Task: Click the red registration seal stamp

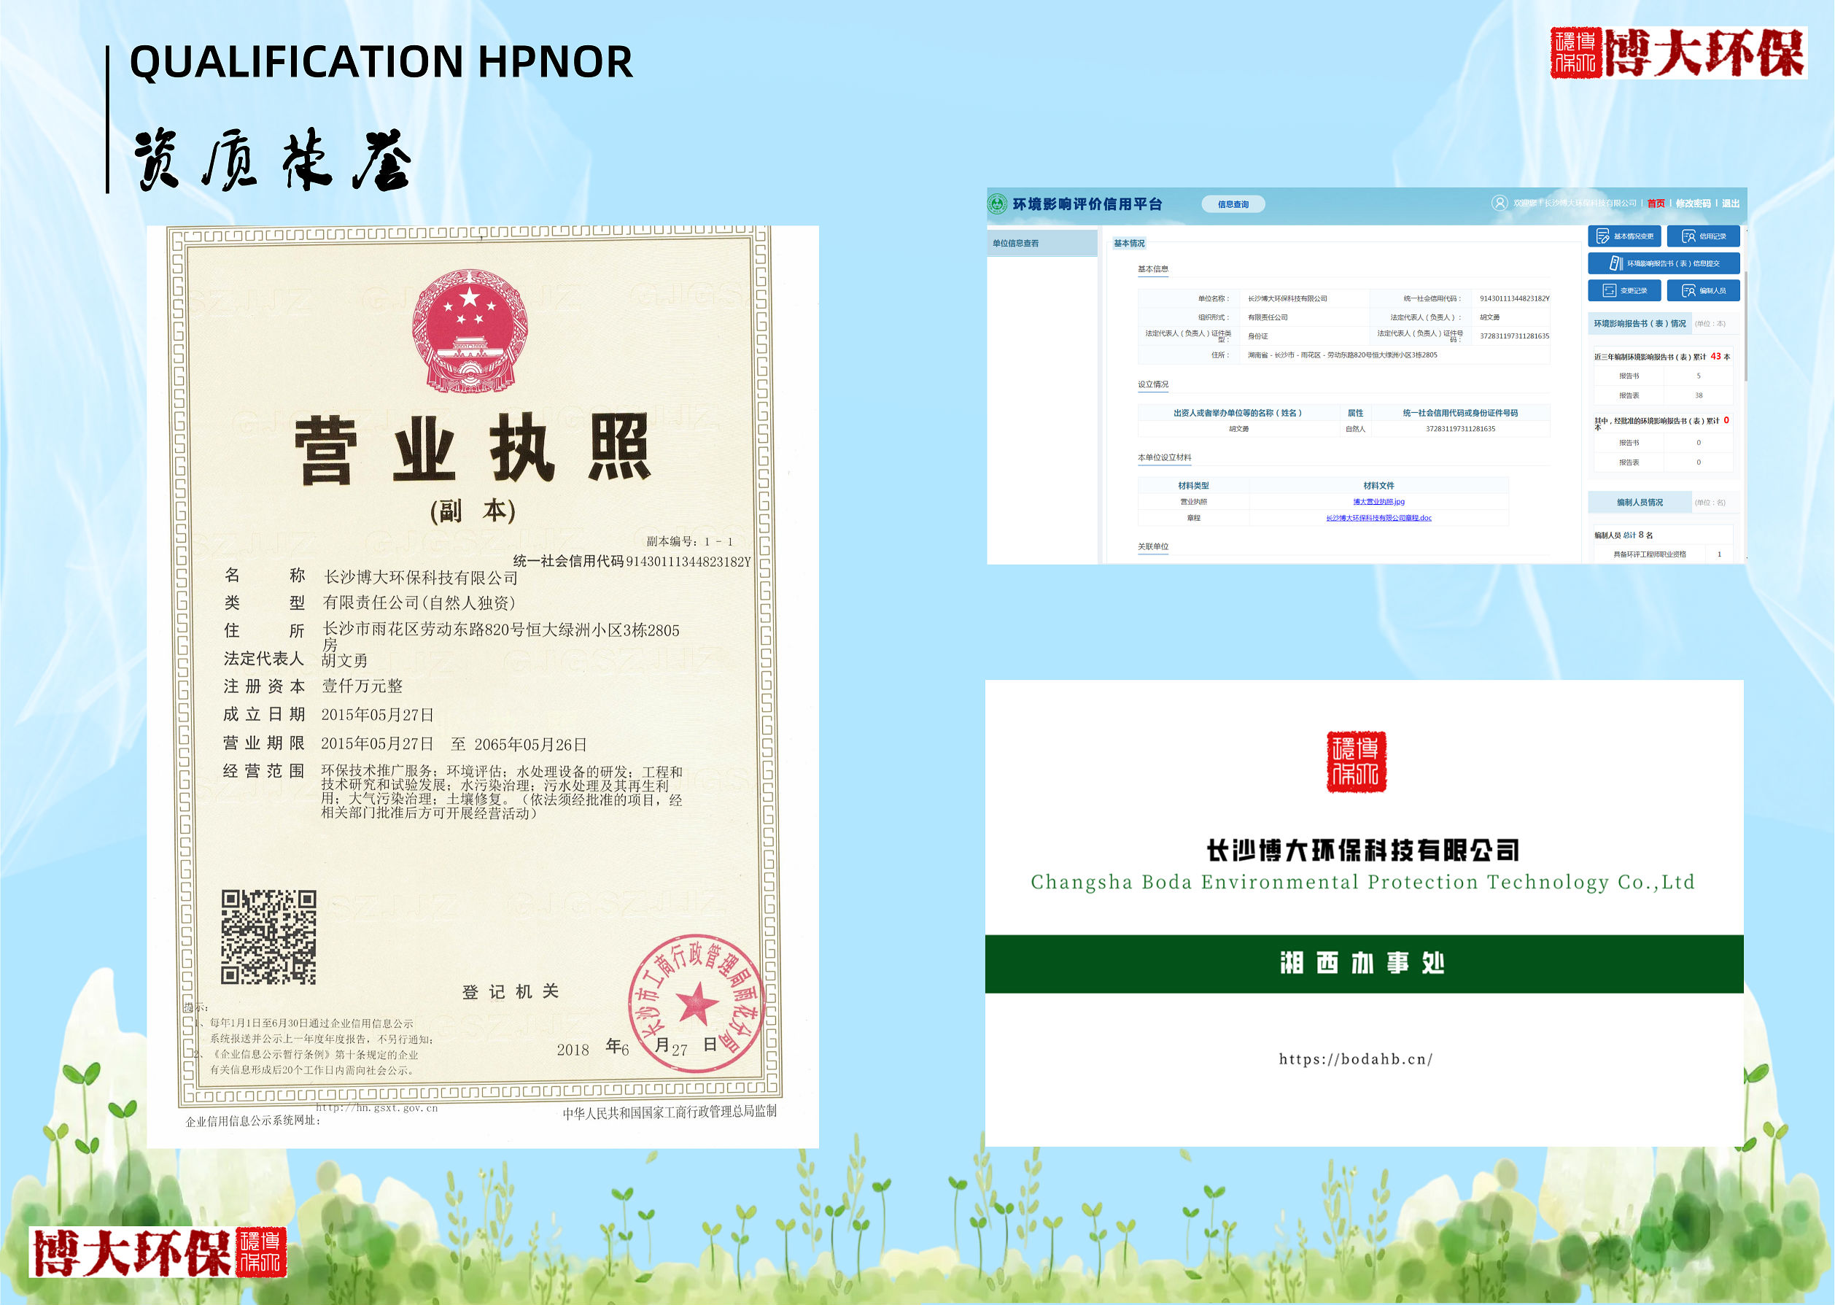Action: tap(696, 1004)
